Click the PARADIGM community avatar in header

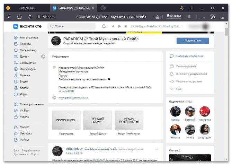tap(56, 41)
